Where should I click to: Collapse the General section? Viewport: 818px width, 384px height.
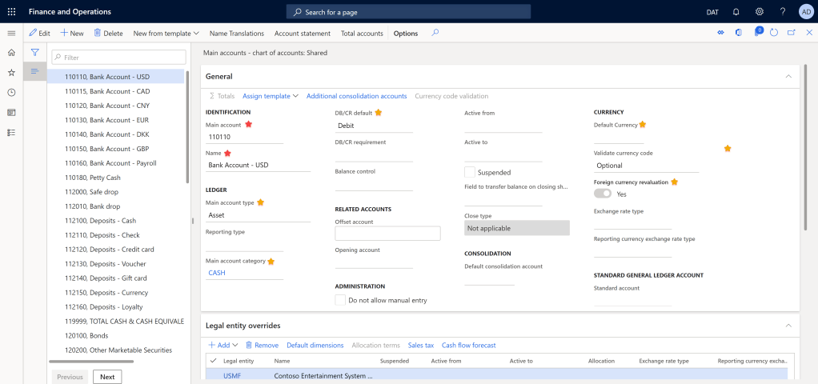tap(788, 76)
